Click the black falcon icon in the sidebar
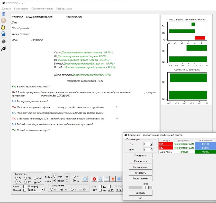Viewport: 216px width, 203px height. [4, 48]
